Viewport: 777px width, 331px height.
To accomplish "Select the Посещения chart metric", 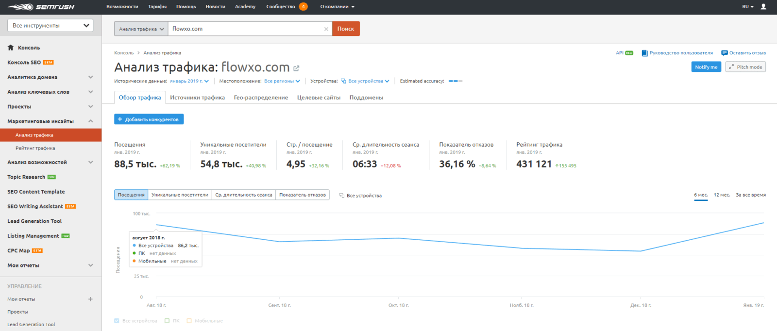I will pyautogui.click(x=131, y=195).
